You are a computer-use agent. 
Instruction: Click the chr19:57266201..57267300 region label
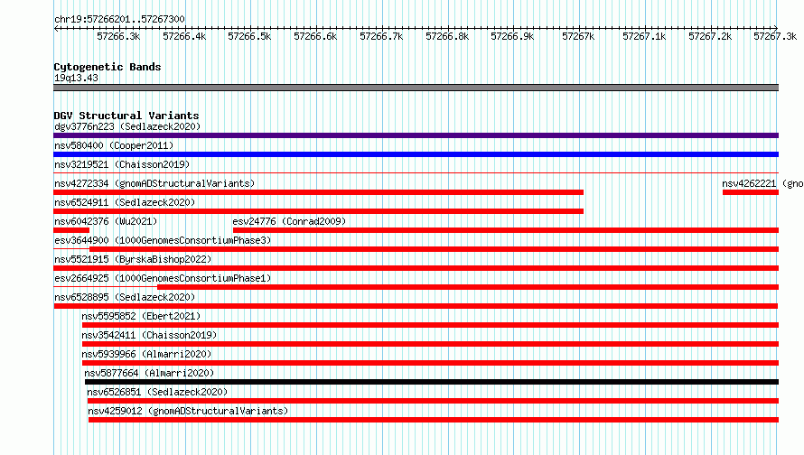point(119,19)
